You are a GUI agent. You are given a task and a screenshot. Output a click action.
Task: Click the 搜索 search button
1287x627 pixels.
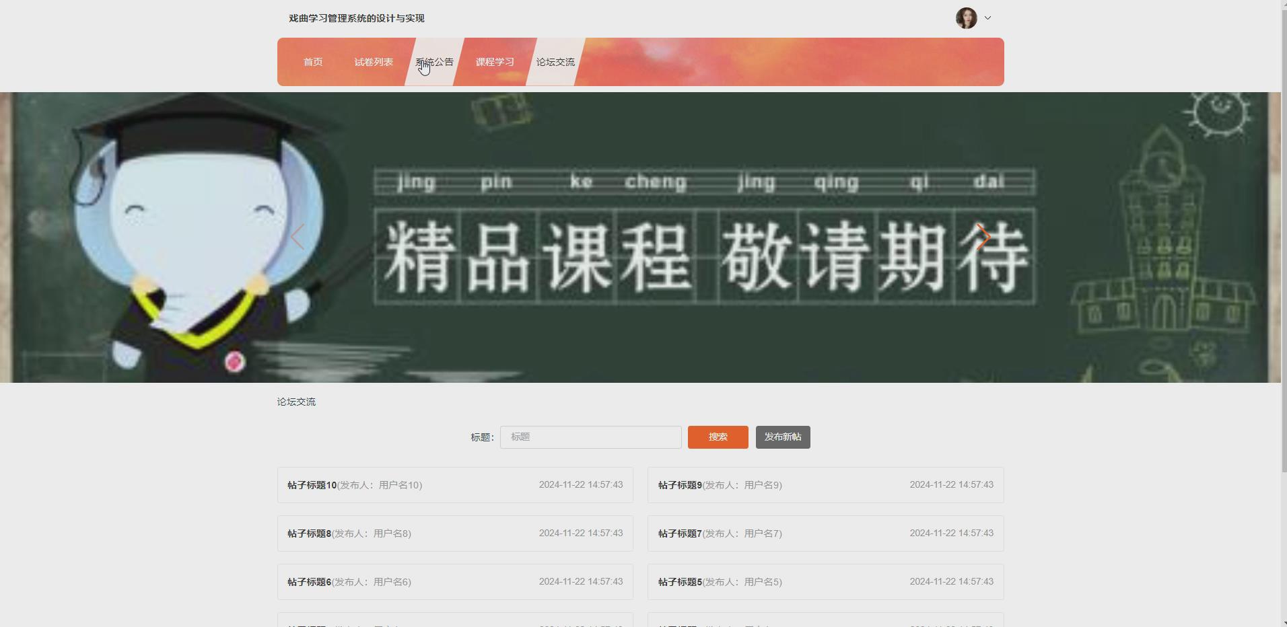(x=718, y=437)
